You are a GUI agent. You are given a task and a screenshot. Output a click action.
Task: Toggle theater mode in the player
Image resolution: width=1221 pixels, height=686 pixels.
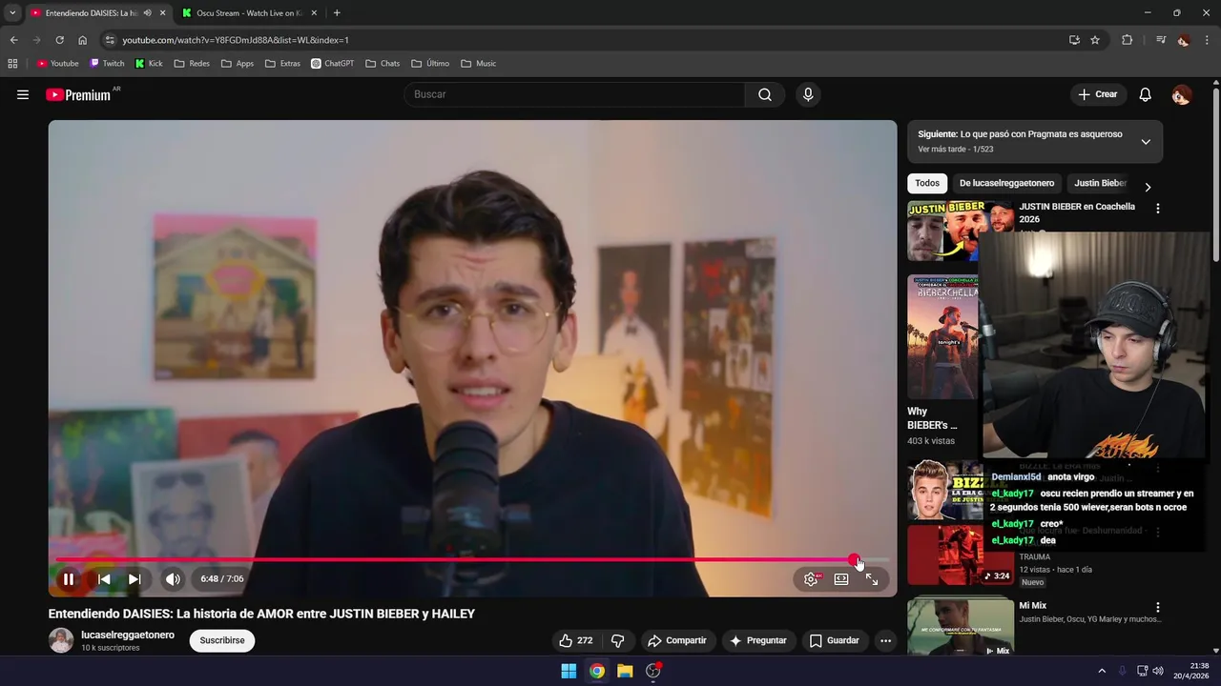tap(841, 578)
